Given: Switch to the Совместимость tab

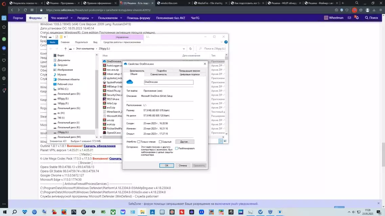Looking at the screenshot, I should tap(158, 74).
